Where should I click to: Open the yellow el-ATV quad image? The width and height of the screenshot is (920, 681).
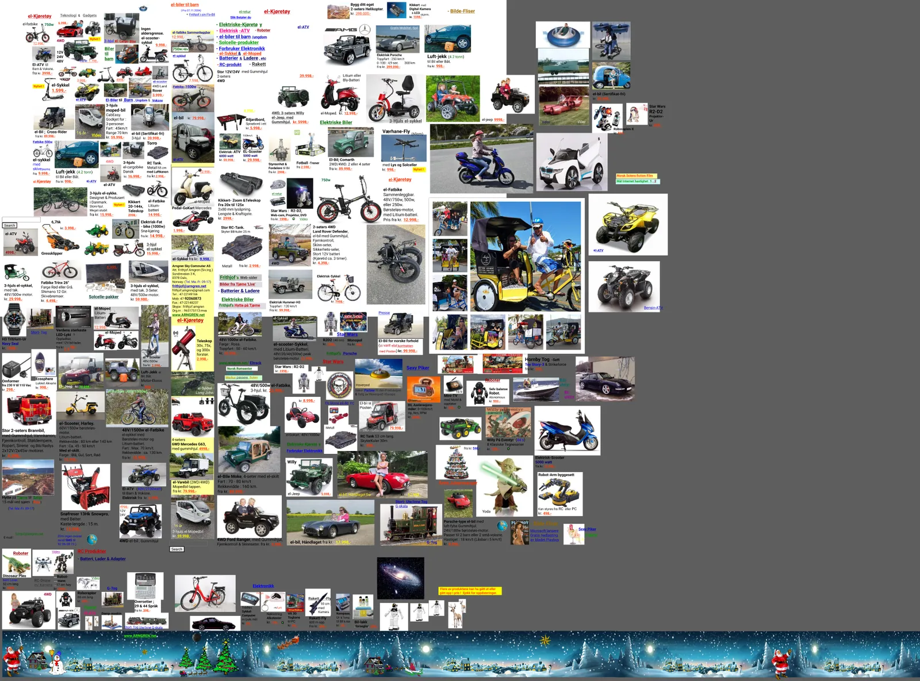(628, 224)
